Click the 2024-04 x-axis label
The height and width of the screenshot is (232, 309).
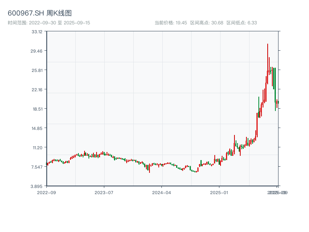[161, 193]
